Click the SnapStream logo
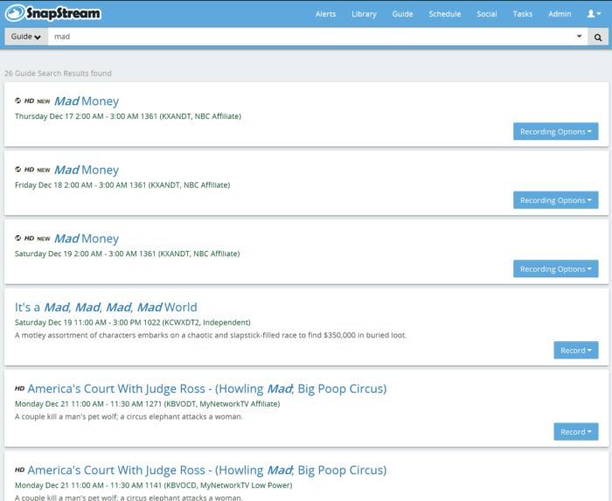 point(53,13)
